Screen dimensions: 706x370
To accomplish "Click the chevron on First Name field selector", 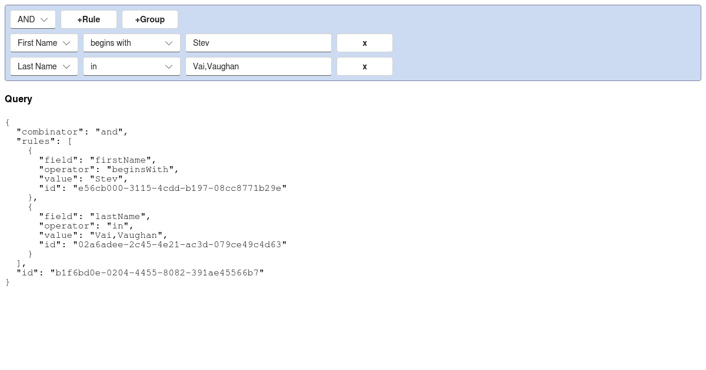I will tap(67, 43).
